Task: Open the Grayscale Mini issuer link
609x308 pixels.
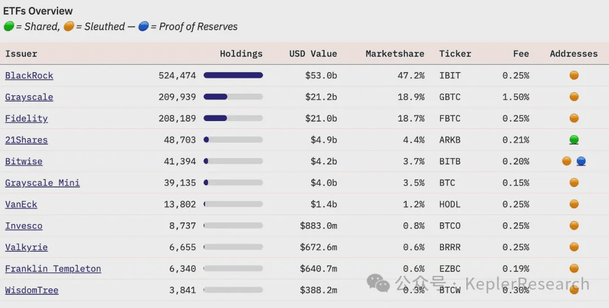Action: click(42, 183)
